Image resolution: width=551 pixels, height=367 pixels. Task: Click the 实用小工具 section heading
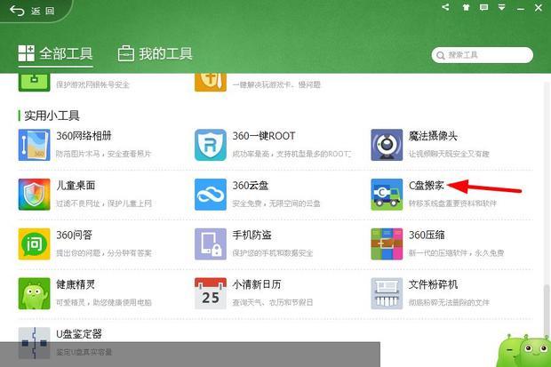point(52,116)
